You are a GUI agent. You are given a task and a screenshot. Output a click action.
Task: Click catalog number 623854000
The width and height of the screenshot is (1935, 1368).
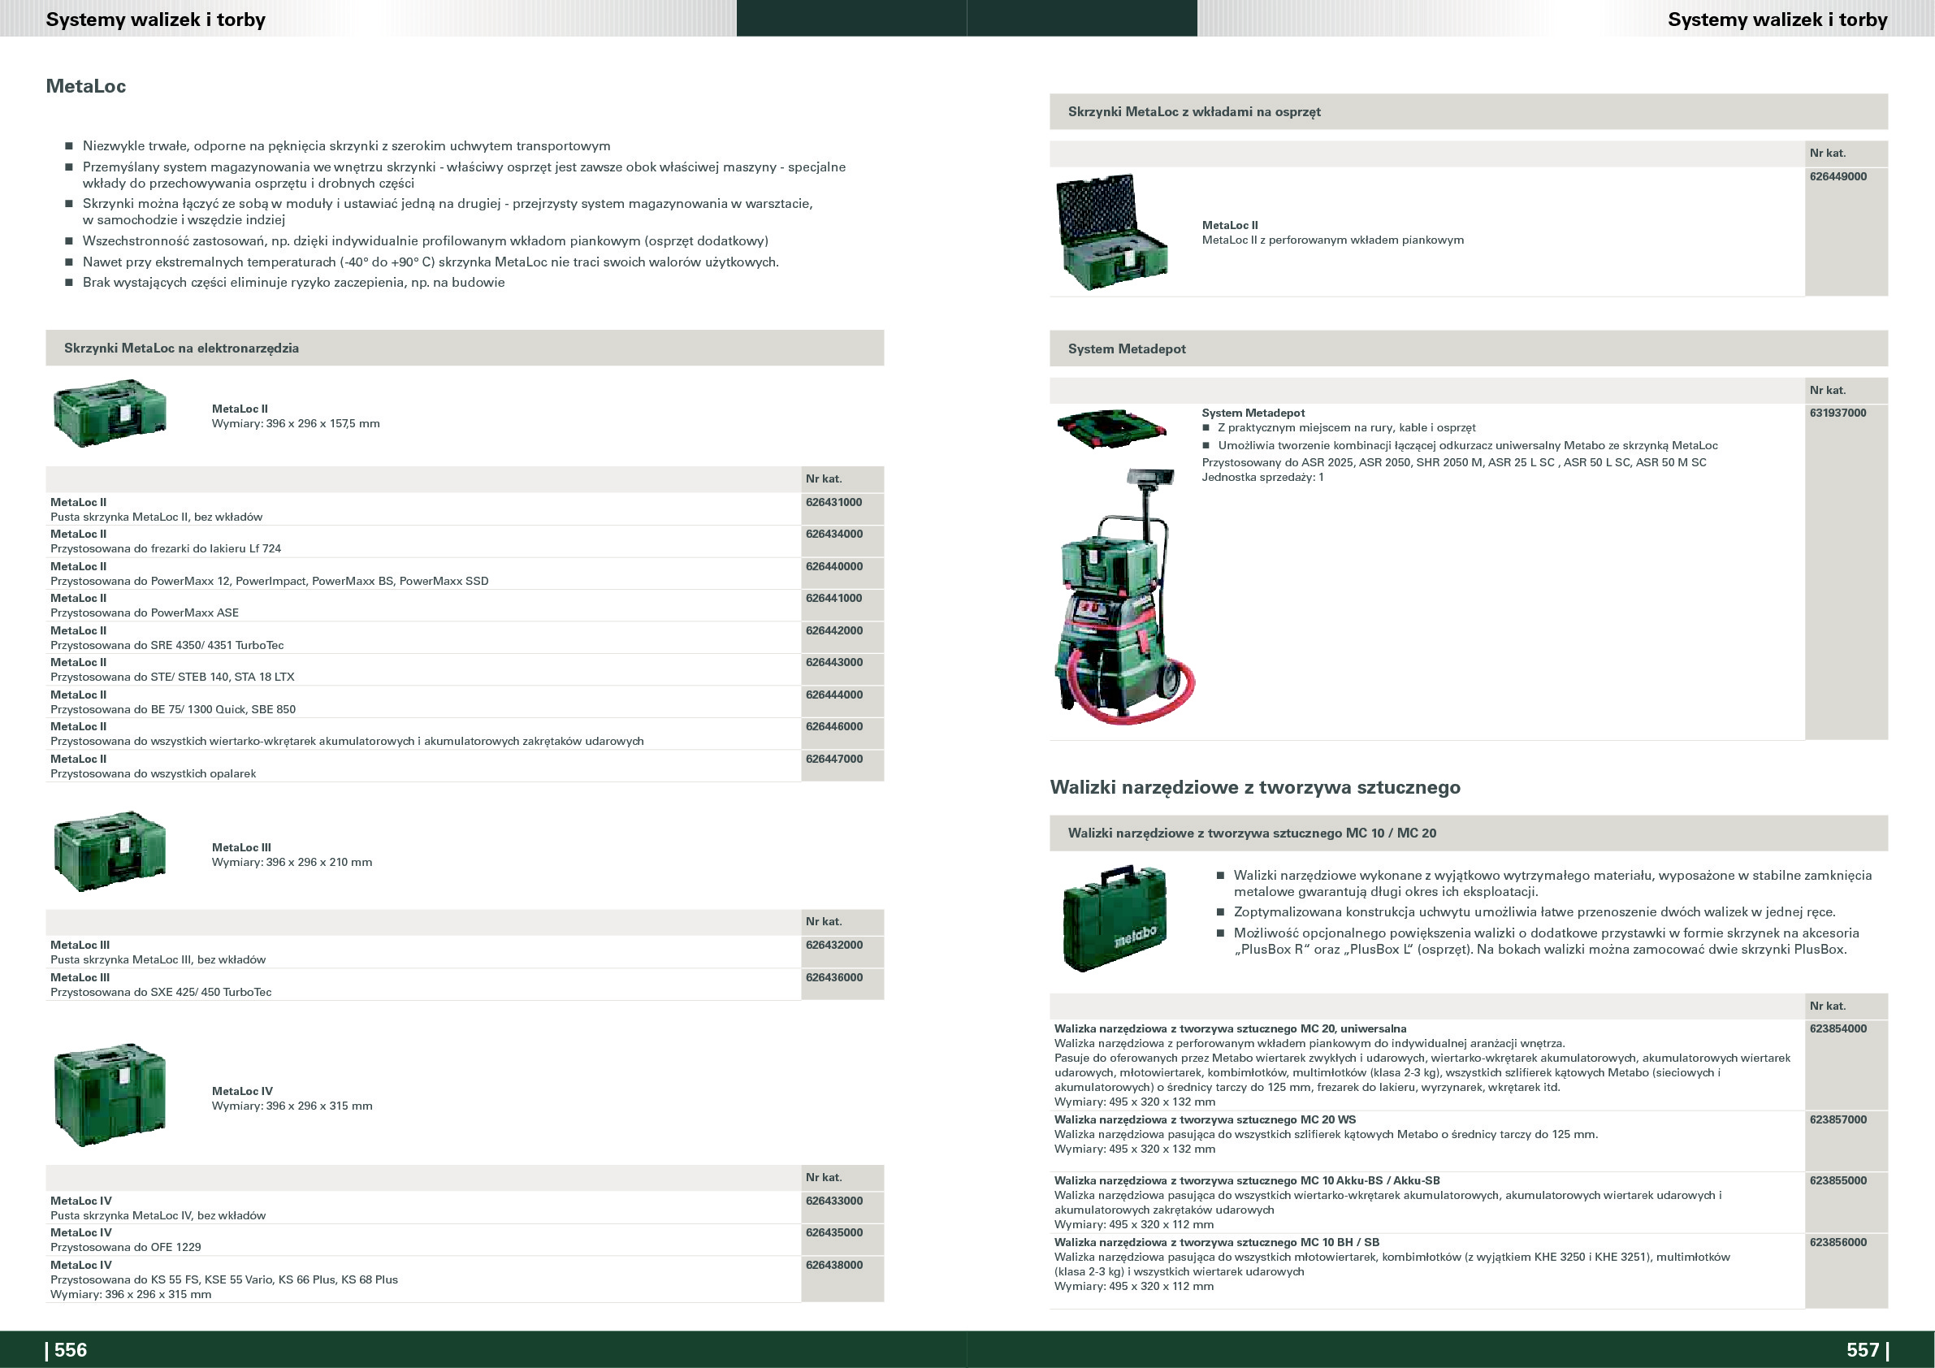(x=1838, y=1028)
